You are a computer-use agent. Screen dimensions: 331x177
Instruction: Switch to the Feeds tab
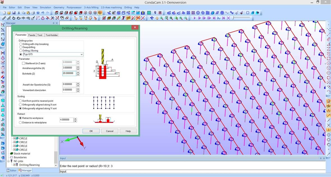32,35
